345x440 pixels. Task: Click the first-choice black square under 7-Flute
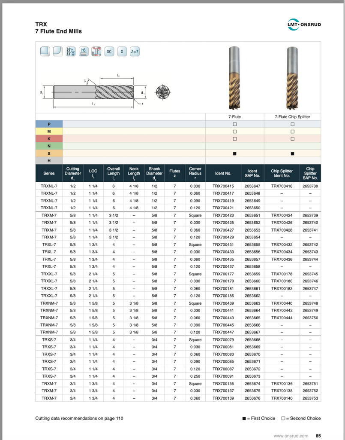coord(235,153)
